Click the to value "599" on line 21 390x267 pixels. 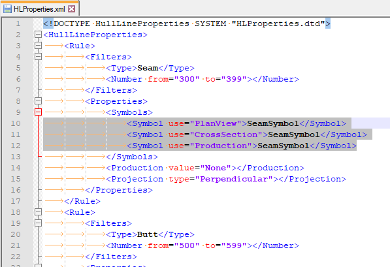(234, 245)
